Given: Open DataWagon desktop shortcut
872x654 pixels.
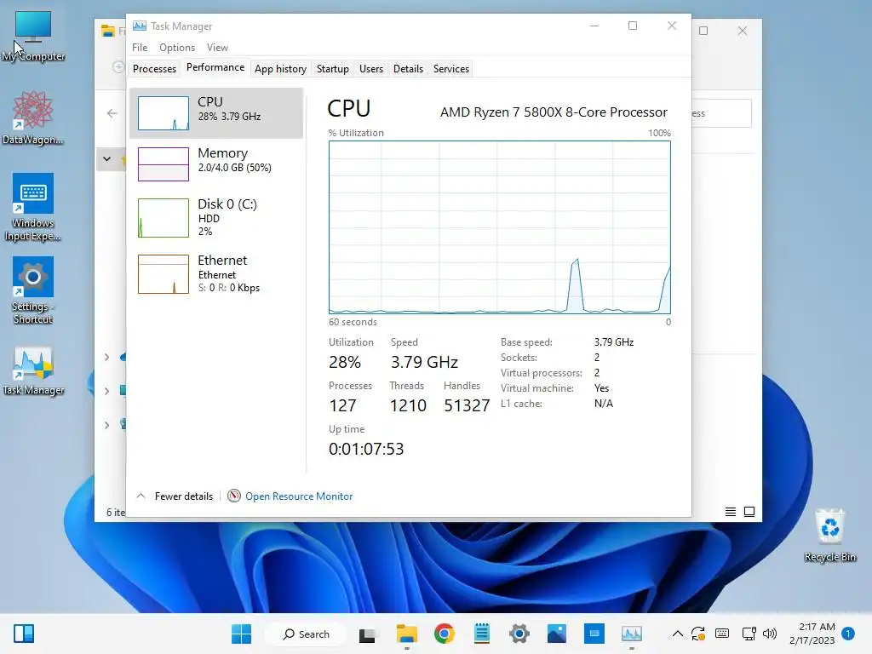Looking at the screenshot, I should (x=33, y=118).
